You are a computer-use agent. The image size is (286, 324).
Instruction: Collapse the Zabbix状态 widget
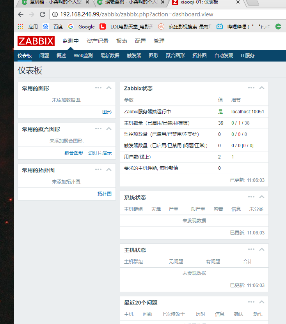pyautogui.click(x=262, y=88)
